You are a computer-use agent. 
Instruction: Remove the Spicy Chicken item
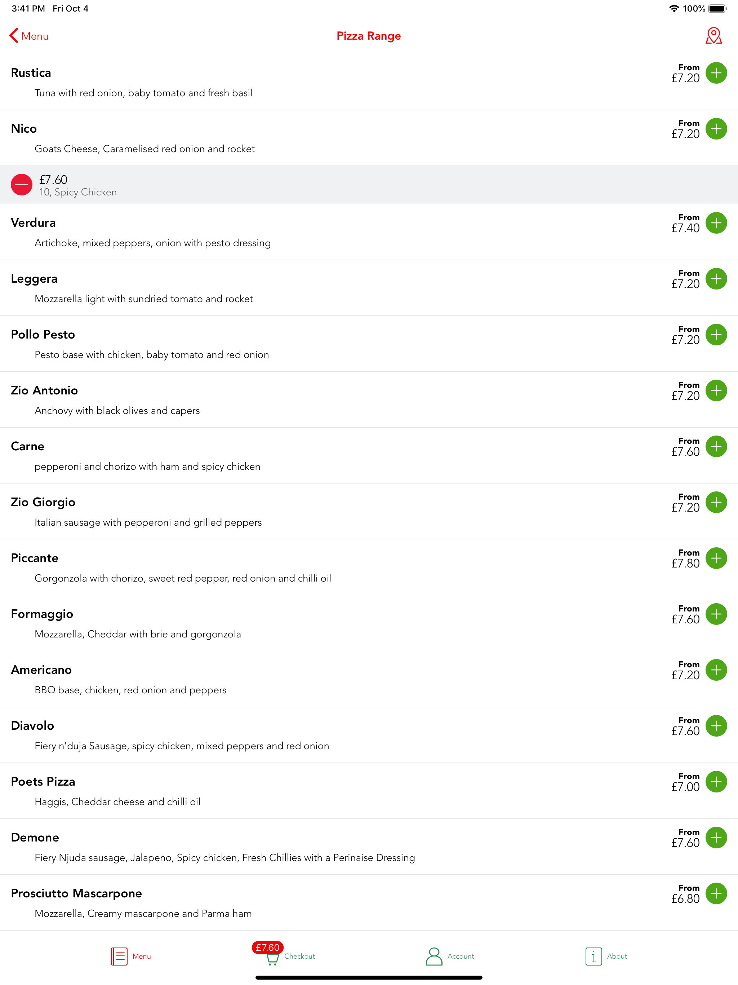[21, 185]
